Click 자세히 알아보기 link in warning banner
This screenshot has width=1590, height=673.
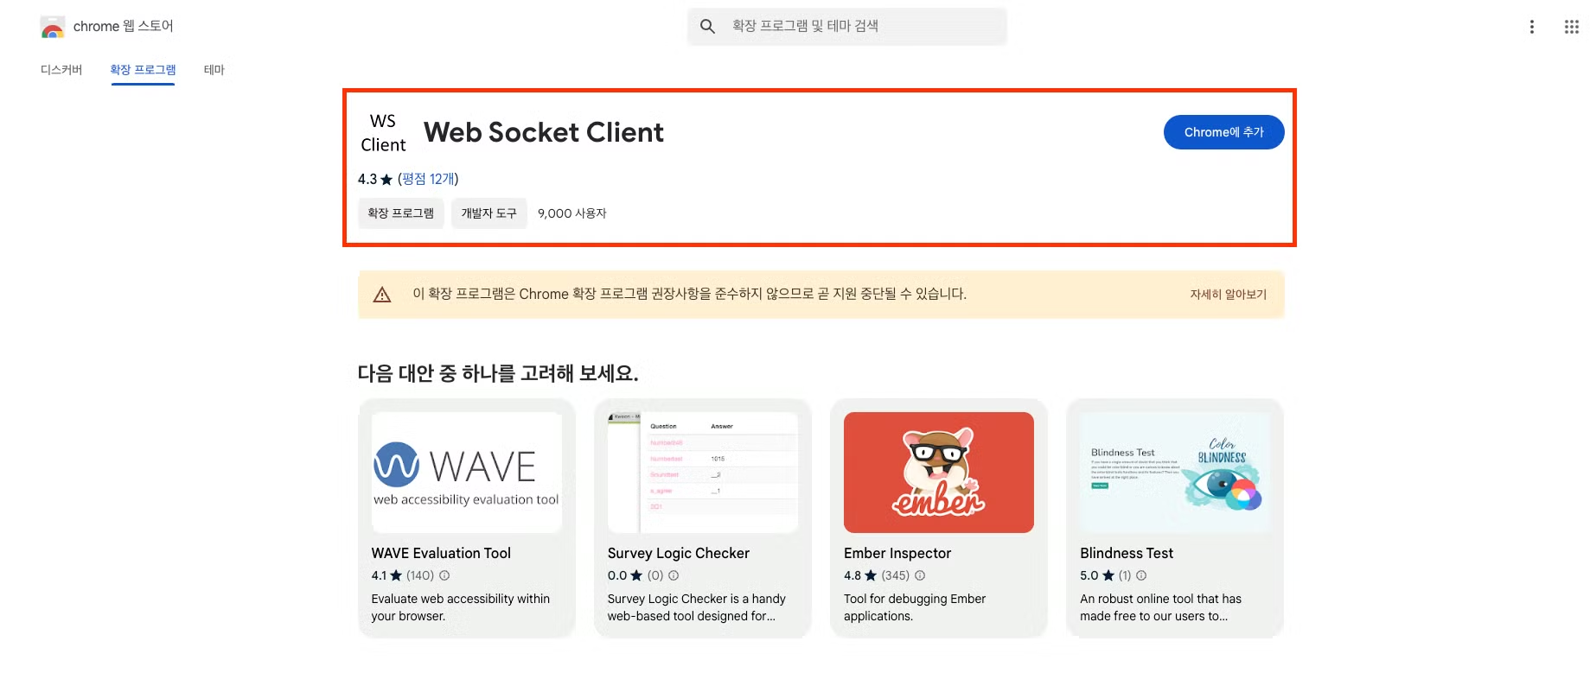click(x=1228, y=295)
